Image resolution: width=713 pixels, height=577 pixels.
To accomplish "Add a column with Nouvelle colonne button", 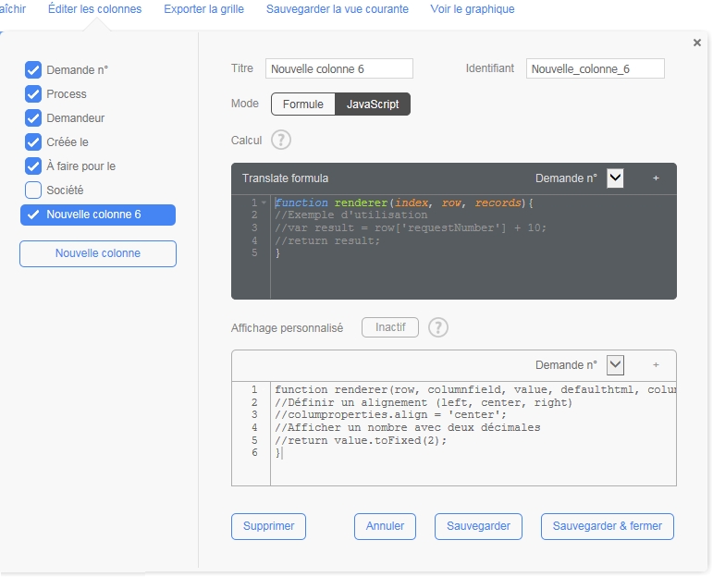I will [x=97, y=253].
